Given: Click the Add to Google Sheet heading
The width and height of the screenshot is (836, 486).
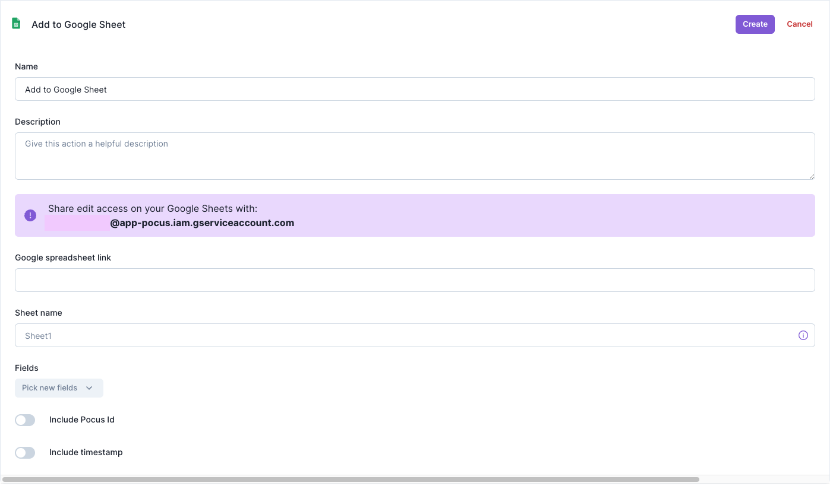Looking at the screenshot, I should pyautogui.click(x=78, y=24).
